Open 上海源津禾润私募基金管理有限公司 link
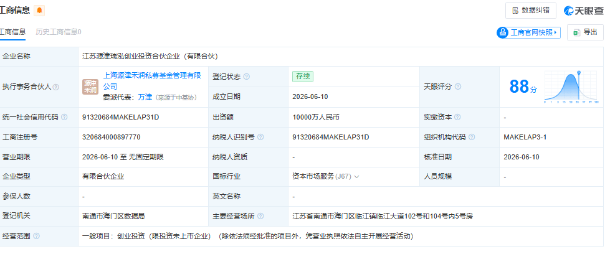The image size is (610, 254). [x=152, y=81]
